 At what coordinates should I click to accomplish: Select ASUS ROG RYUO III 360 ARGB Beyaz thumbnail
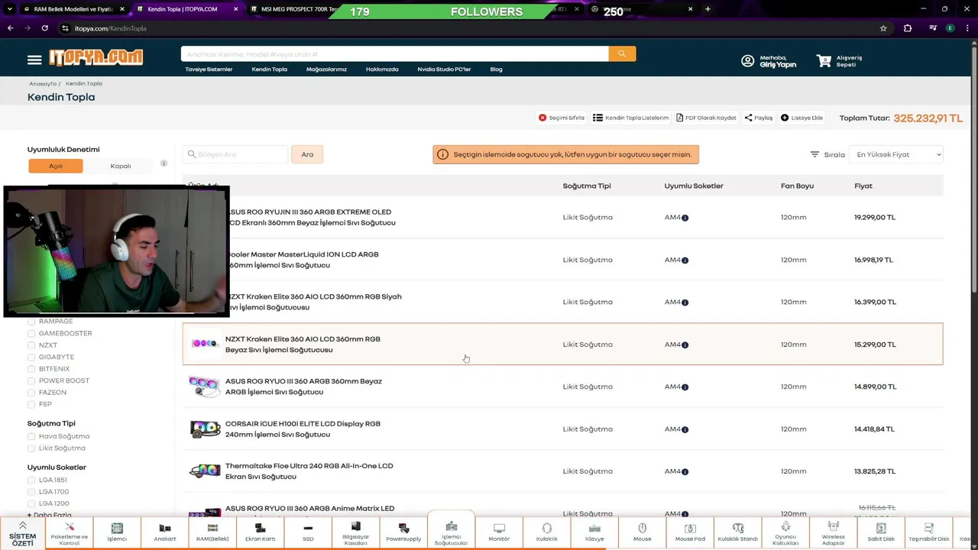coord(205,387)
